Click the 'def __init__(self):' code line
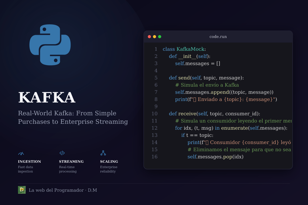The width and height of the screenshot is (308, 205). [x=190, y=56]
